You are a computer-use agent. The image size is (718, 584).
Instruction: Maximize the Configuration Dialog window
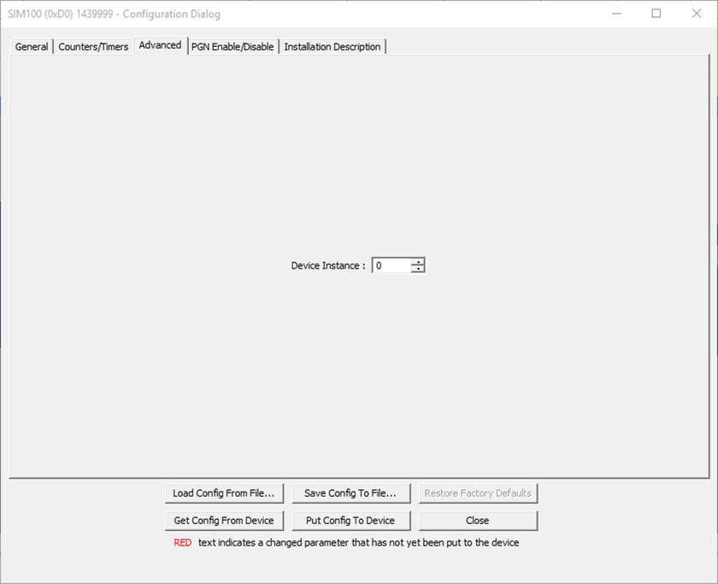click(x=656, y=14)
